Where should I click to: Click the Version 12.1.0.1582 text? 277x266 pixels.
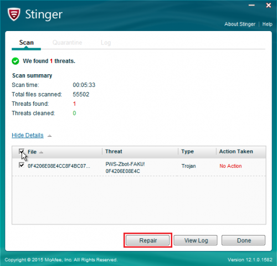coord(250,260)
